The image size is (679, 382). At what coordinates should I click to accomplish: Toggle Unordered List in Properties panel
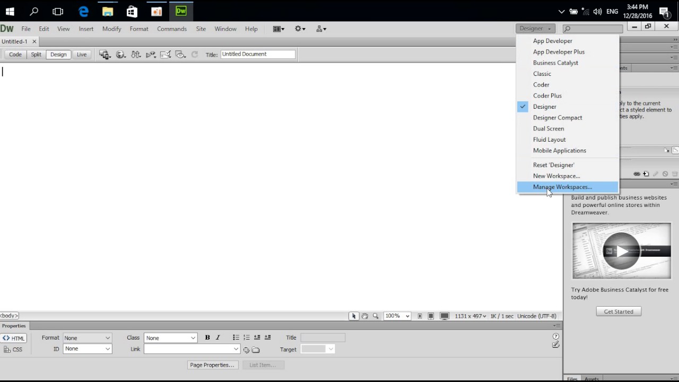click(x=236, y=338)
